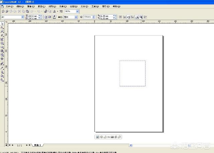The height and width of the screenshot is (153, 214).
Task: Open the 编辑(E) menu
Action: 20,6
